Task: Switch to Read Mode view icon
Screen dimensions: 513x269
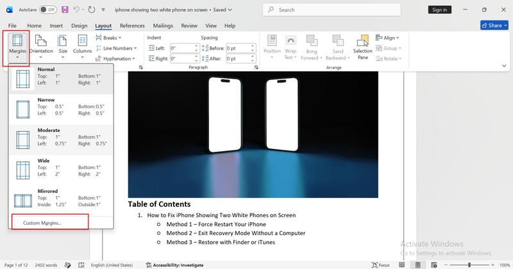Action: click(402, 265)
